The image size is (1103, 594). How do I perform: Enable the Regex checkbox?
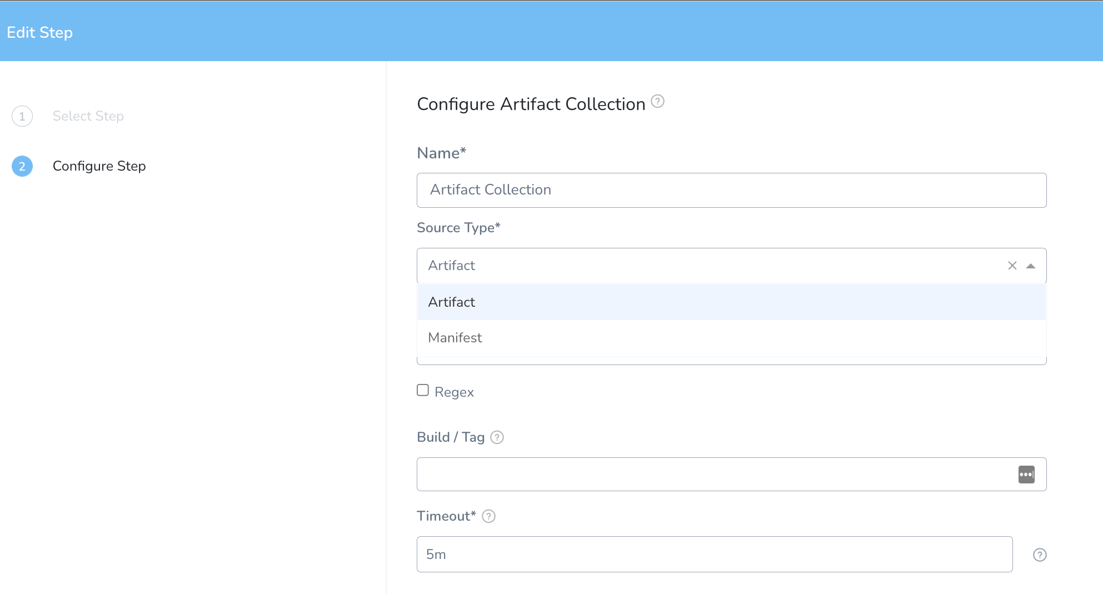click(x=423, y=390)
